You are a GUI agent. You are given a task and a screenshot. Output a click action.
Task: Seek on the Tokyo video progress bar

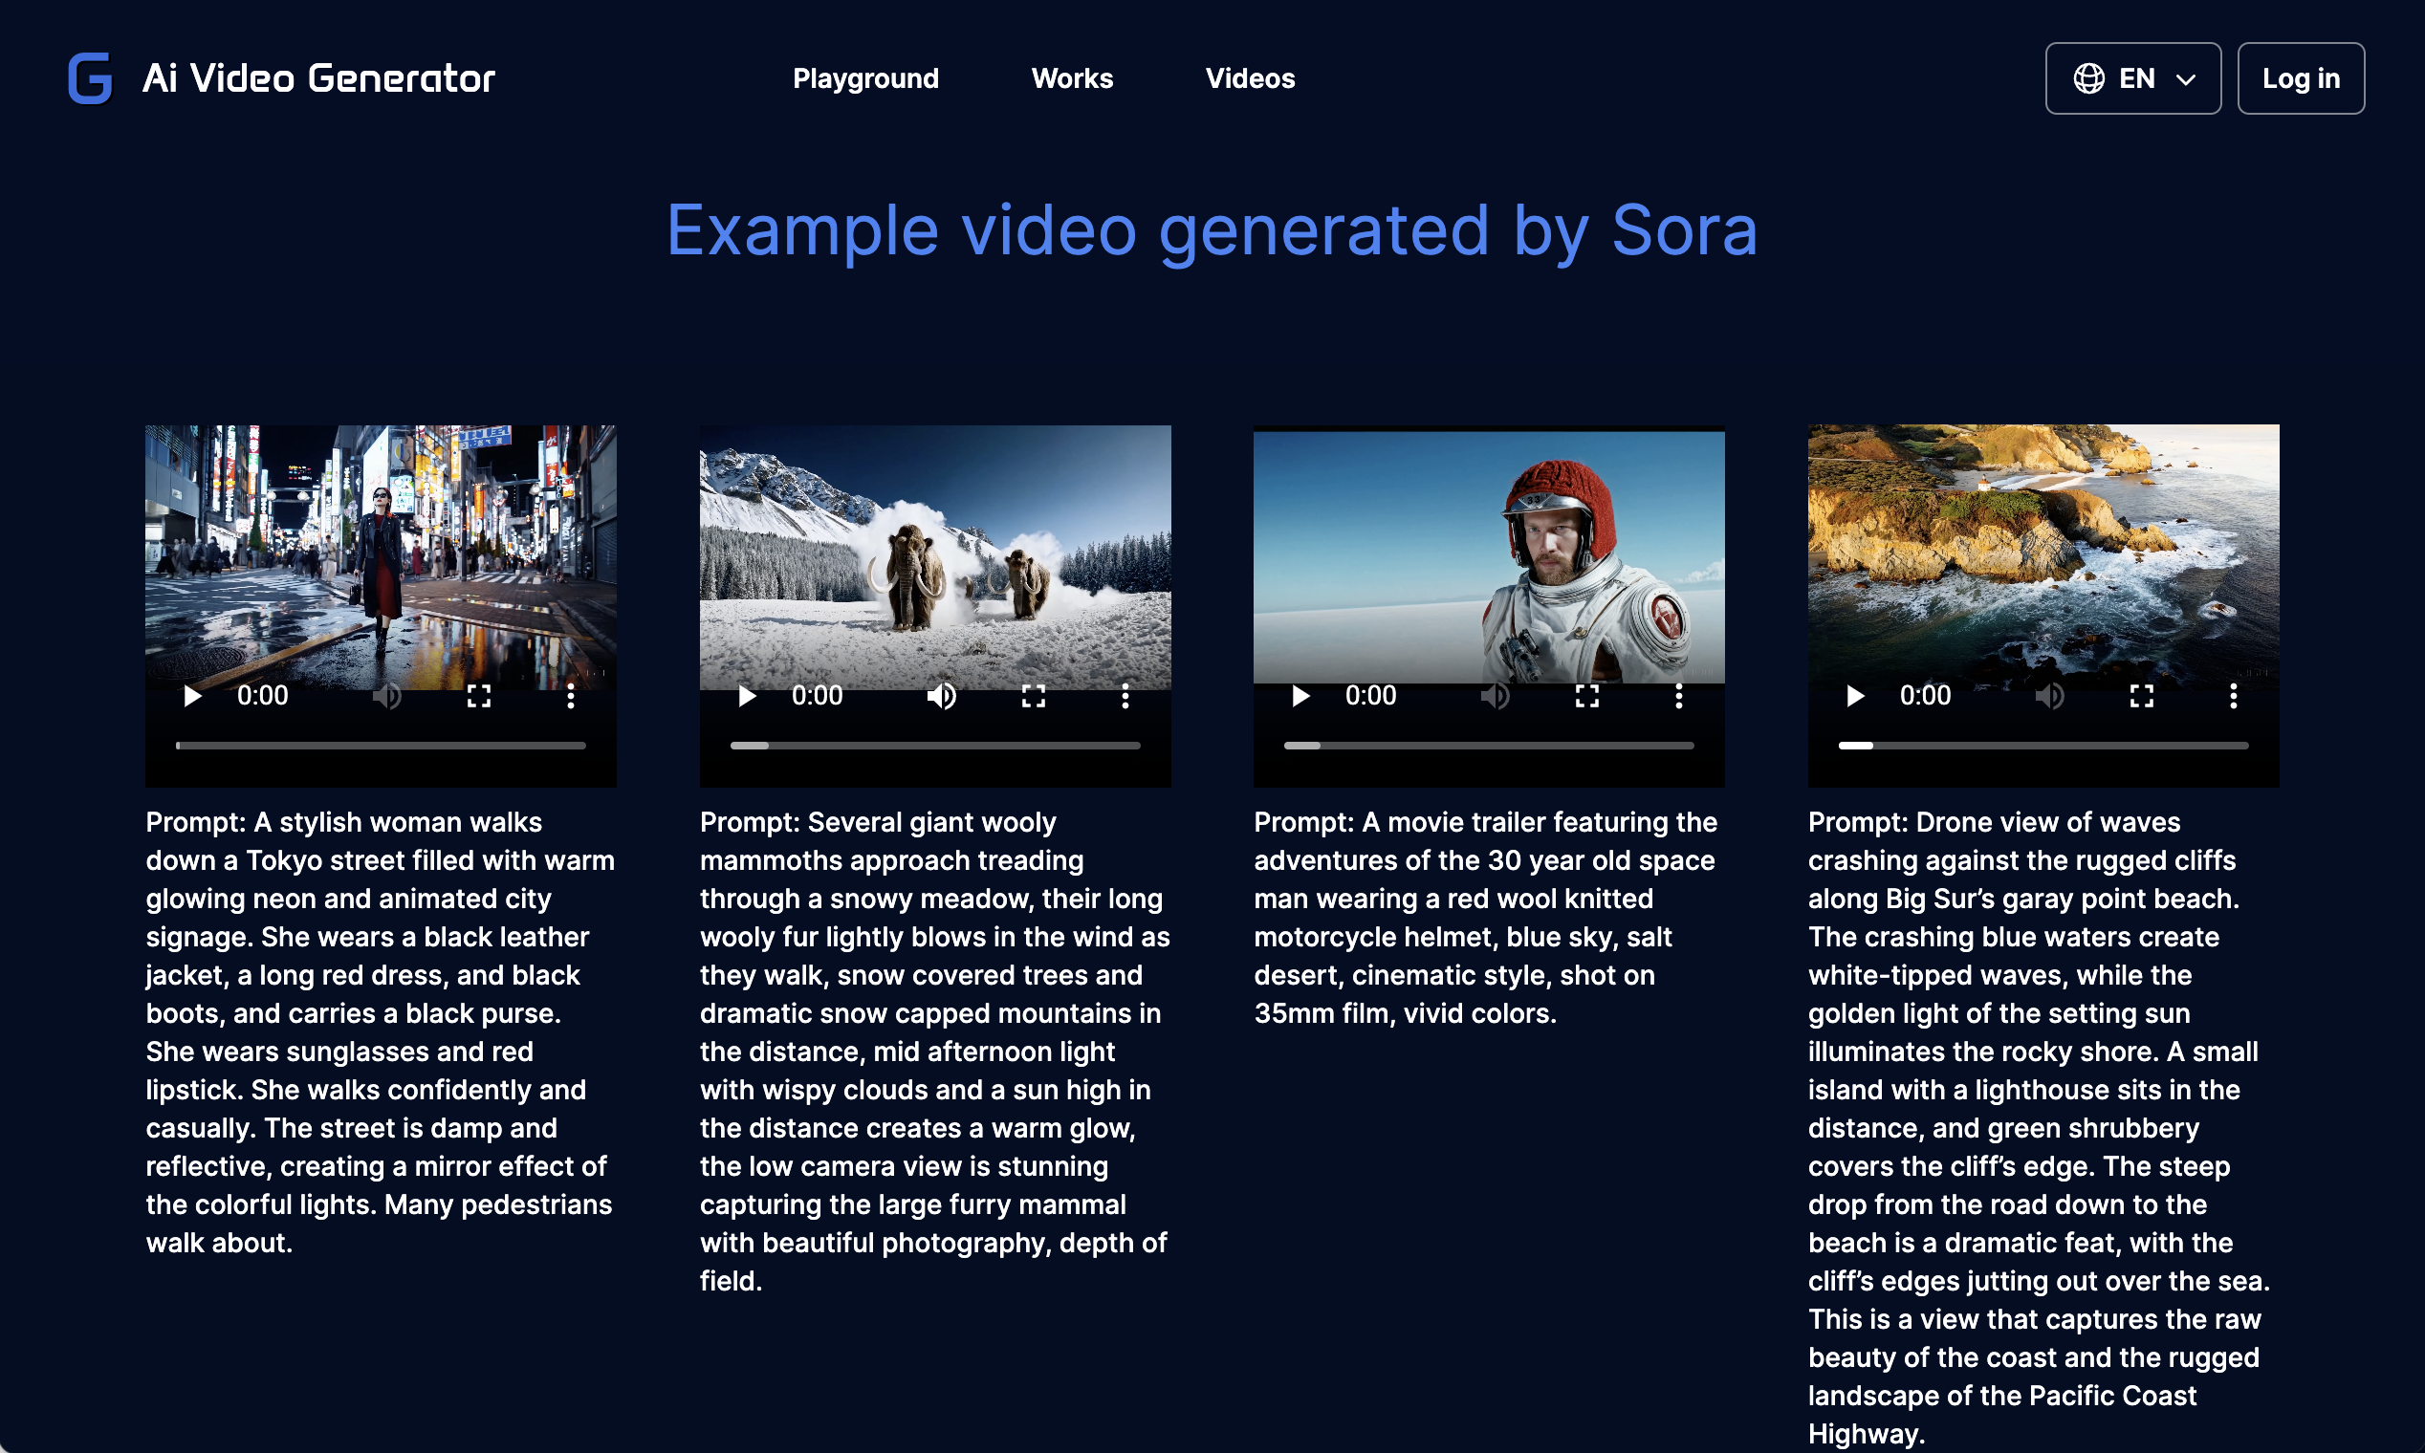[x=381, y=746]
